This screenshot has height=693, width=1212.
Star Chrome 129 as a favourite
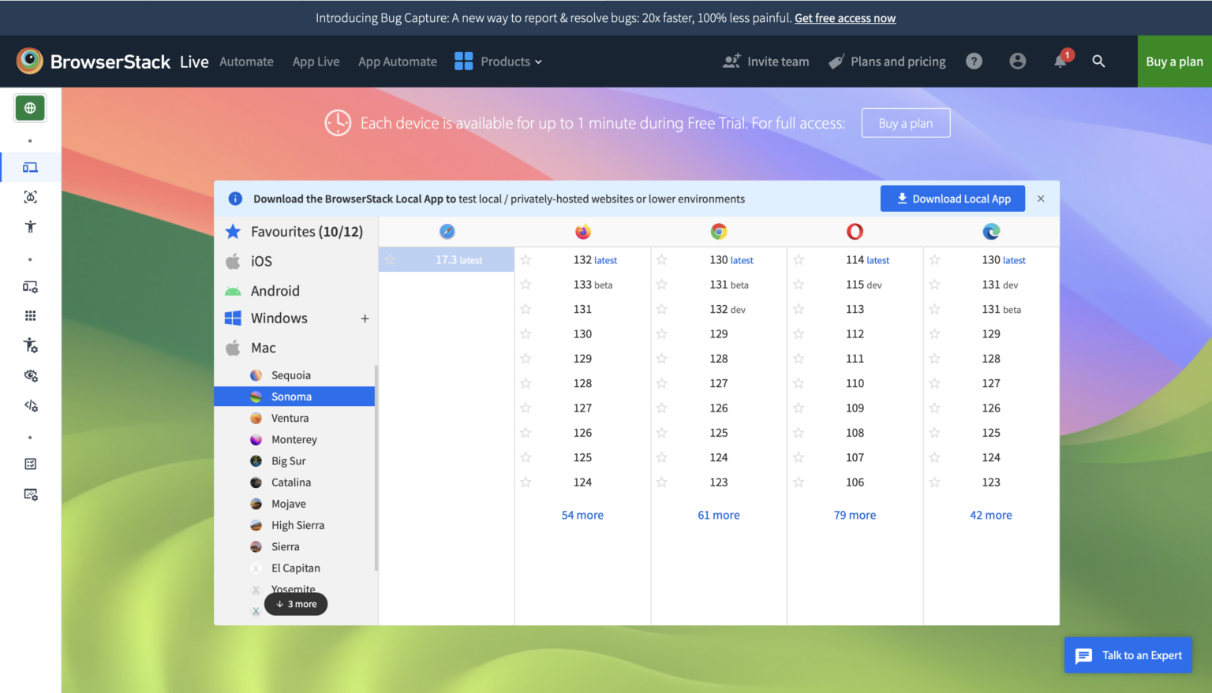[662, 334]
